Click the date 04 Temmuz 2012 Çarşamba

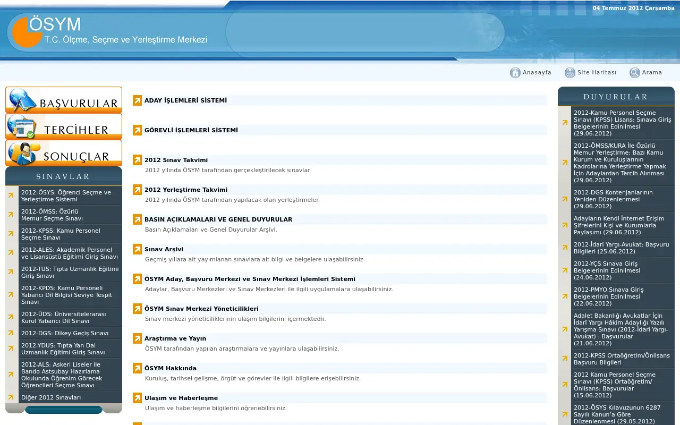[634, 8]
